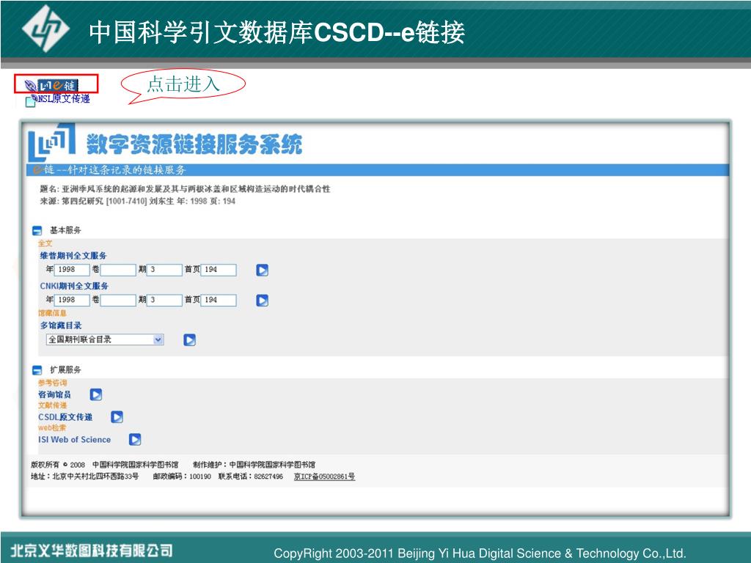The height and width of the screenshot is (563, 751).
Task: Open 京ICP备05002861号 link
Action: click(324, 476)
